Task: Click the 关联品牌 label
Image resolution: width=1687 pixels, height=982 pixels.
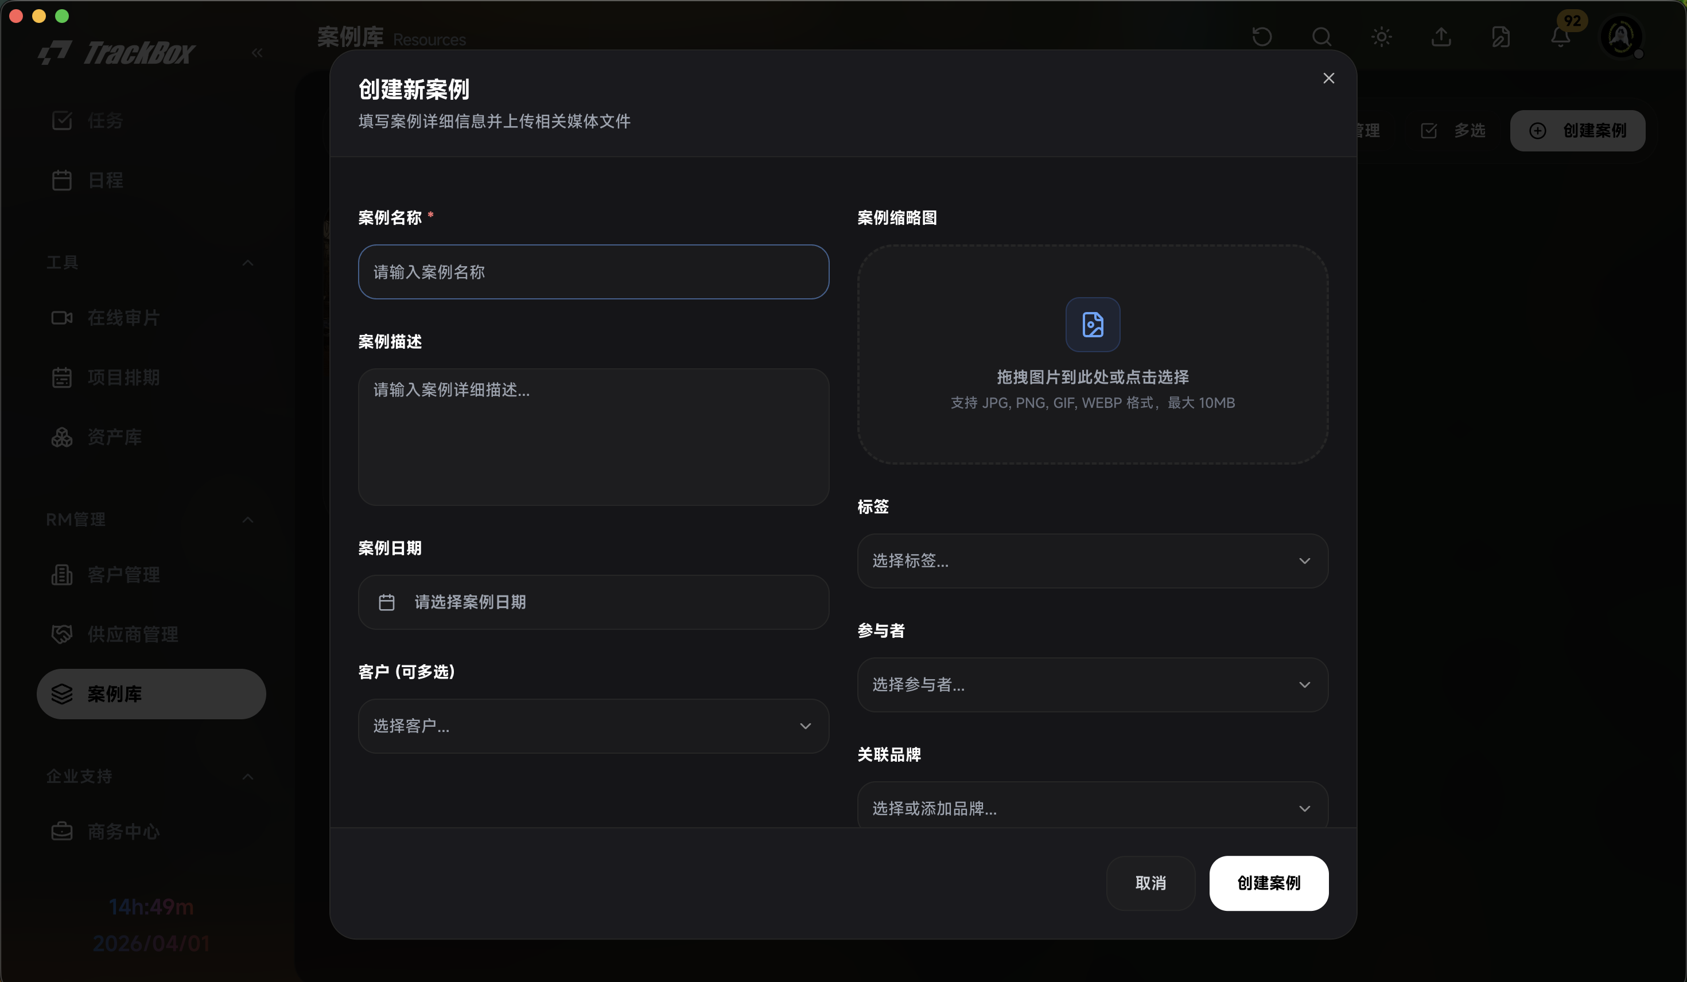Action: point(889,754)
